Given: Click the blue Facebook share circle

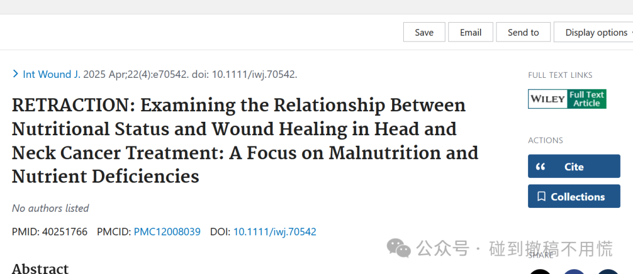Looking at the screenshot, I should (574, 272).
